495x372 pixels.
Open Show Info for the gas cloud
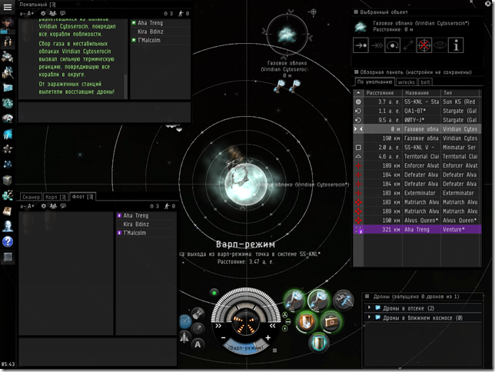(x=456, y=45)
